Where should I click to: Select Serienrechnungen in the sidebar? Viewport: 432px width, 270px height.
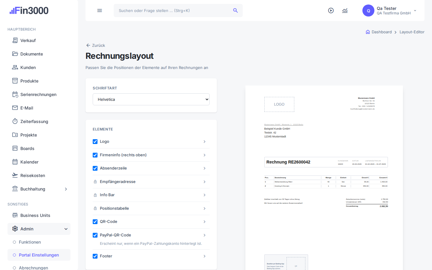coord(39,94)
